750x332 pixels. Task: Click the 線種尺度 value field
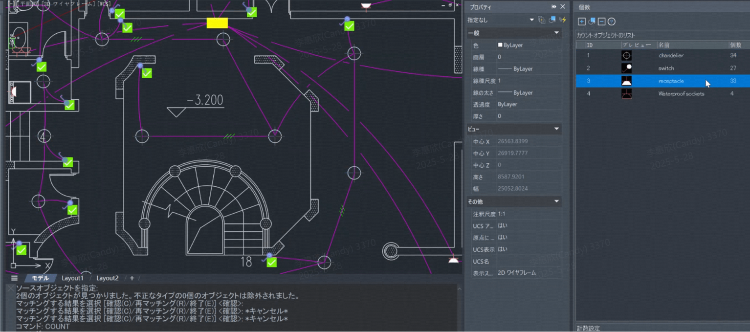529,81
